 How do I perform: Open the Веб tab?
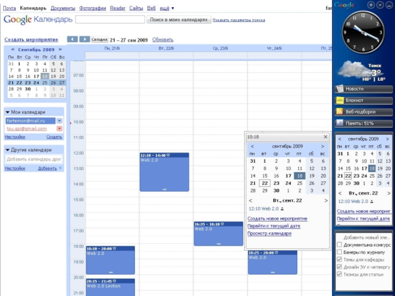click(151, 8)
